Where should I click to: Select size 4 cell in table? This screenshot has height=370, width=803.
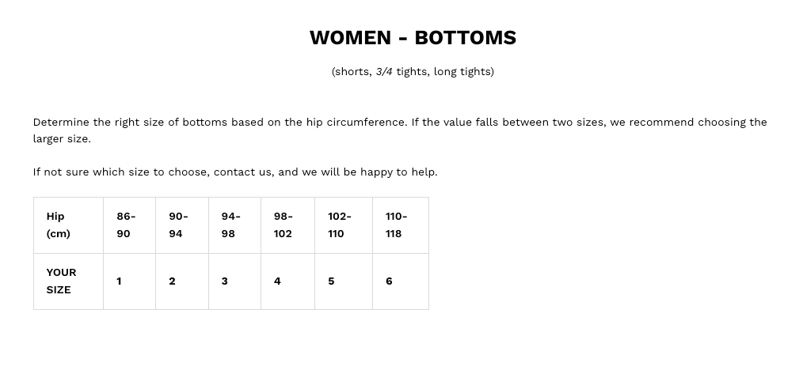287,281
